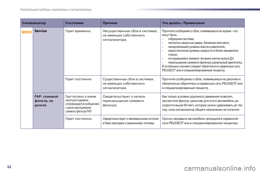Viewport: 260px width, 173px height.
Task: Click 'Горит постоянно.' in the bottom FAP row
Action: (x=79, y=119)
